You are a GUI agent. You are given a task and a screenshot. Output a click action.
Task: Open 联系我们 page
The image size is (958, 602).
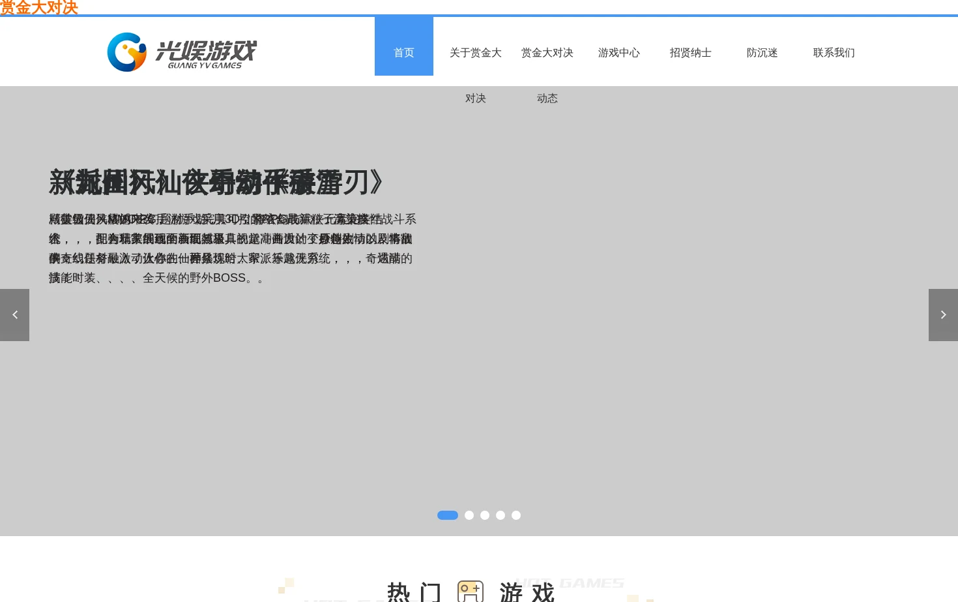834,53
